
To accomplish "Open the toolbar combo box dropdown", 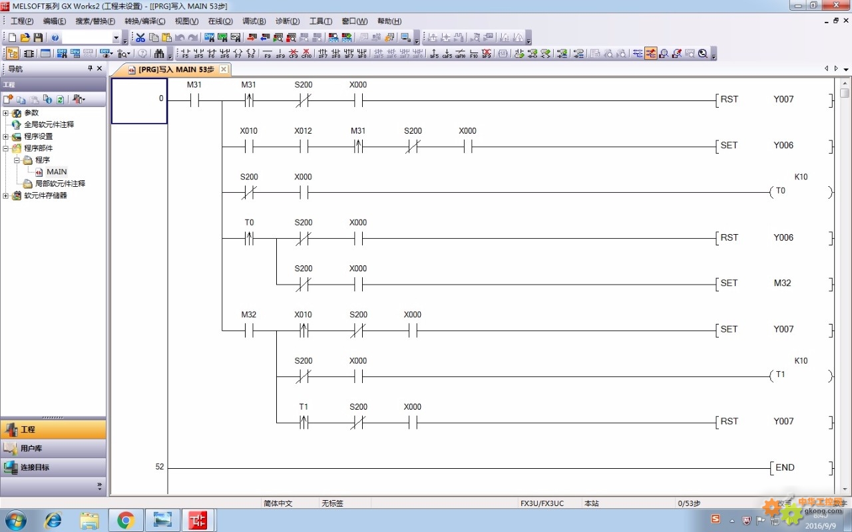I will [x=116, y=39].
